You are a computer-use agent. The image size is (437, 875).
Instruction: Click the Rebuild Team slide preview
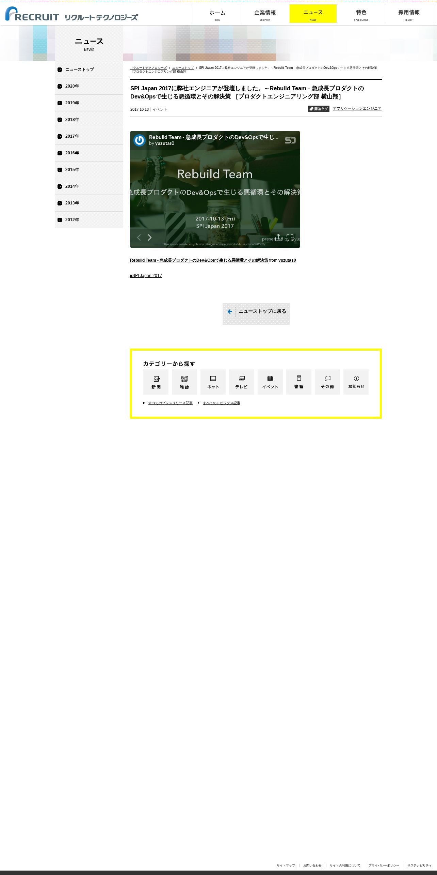click(x=215, y=189)
